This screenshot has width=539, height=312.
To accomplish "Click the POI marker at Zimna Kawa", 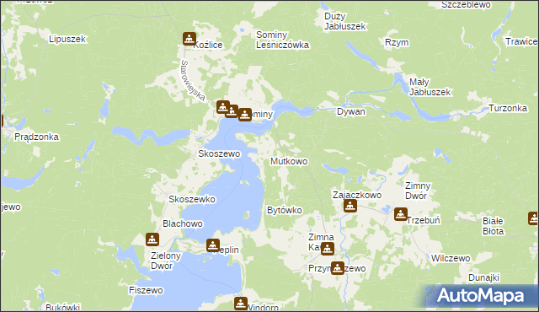I will tap(328, 248).
